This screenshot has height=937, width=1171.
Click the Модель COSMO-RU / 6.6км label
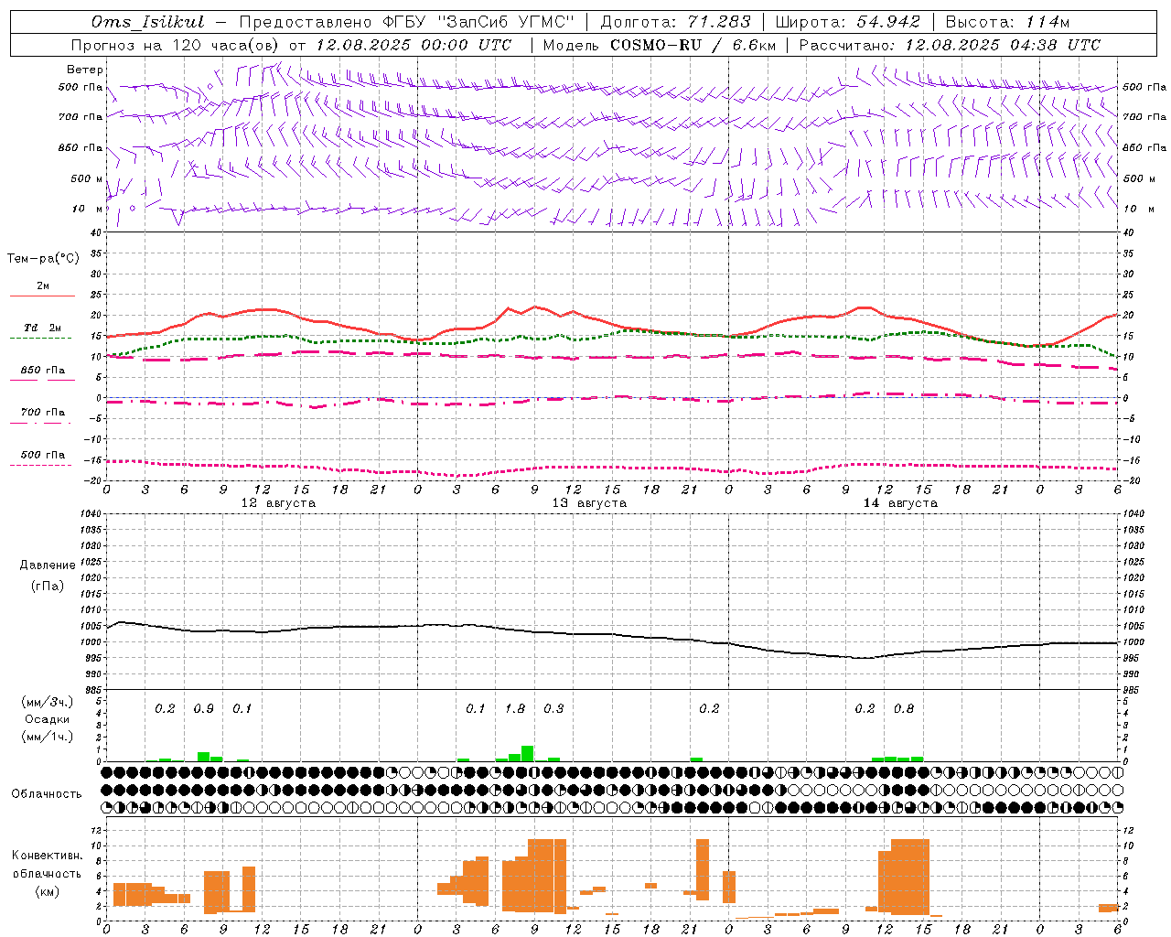(x=660, y=45)
